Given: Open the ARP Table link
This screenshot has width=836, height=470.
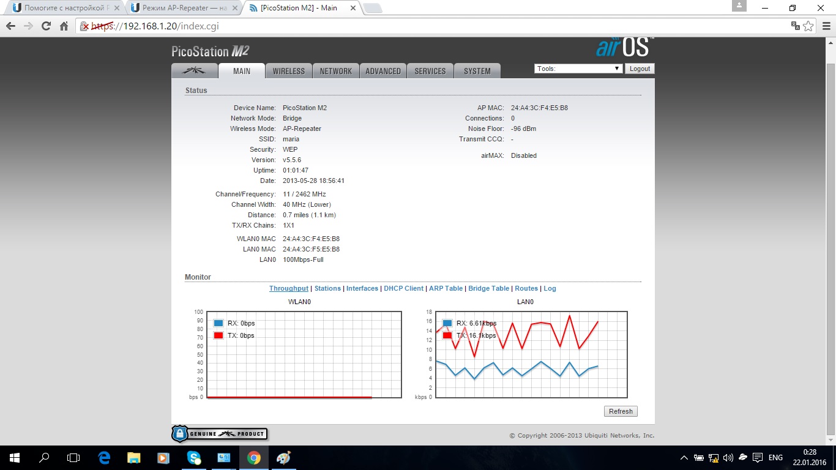Looking at the screenshot, I should [446, 288].
